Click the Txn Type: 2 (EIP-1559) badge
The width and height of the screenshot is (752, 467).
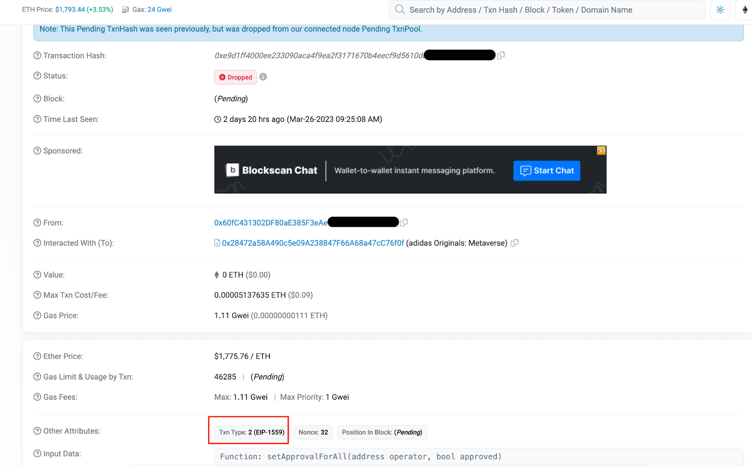[251, 432]
